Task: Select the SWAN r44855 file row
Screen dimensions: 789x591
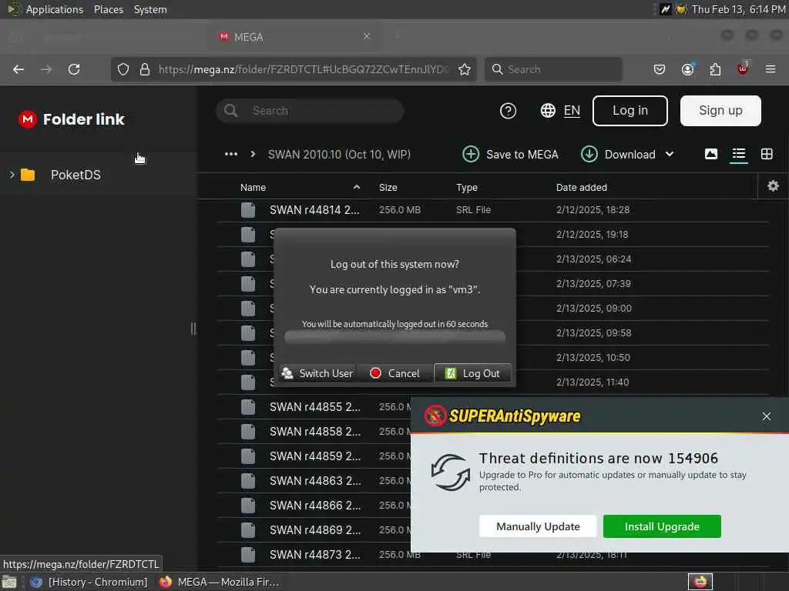Action: coord(314,406)
